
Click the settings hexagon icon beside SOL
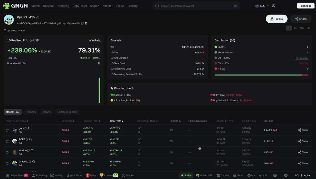pos(274,6)
